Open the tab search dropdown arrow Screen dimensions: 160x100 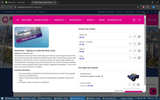pyautogui.click(x=2, y=2)
